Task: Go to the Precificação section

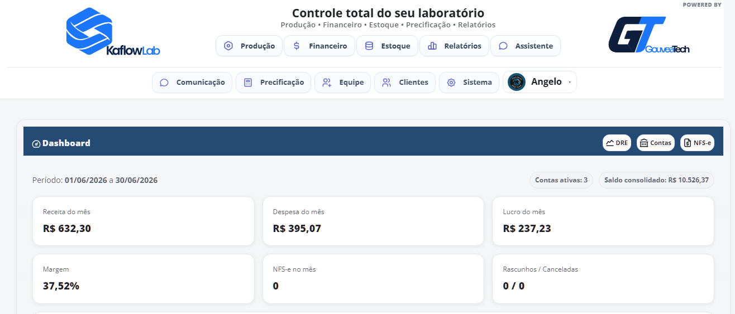Action: tap(274, 83)
